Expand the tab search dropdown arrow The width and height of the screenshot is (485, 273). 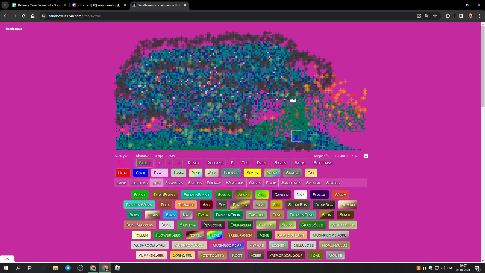click(5, 5)
